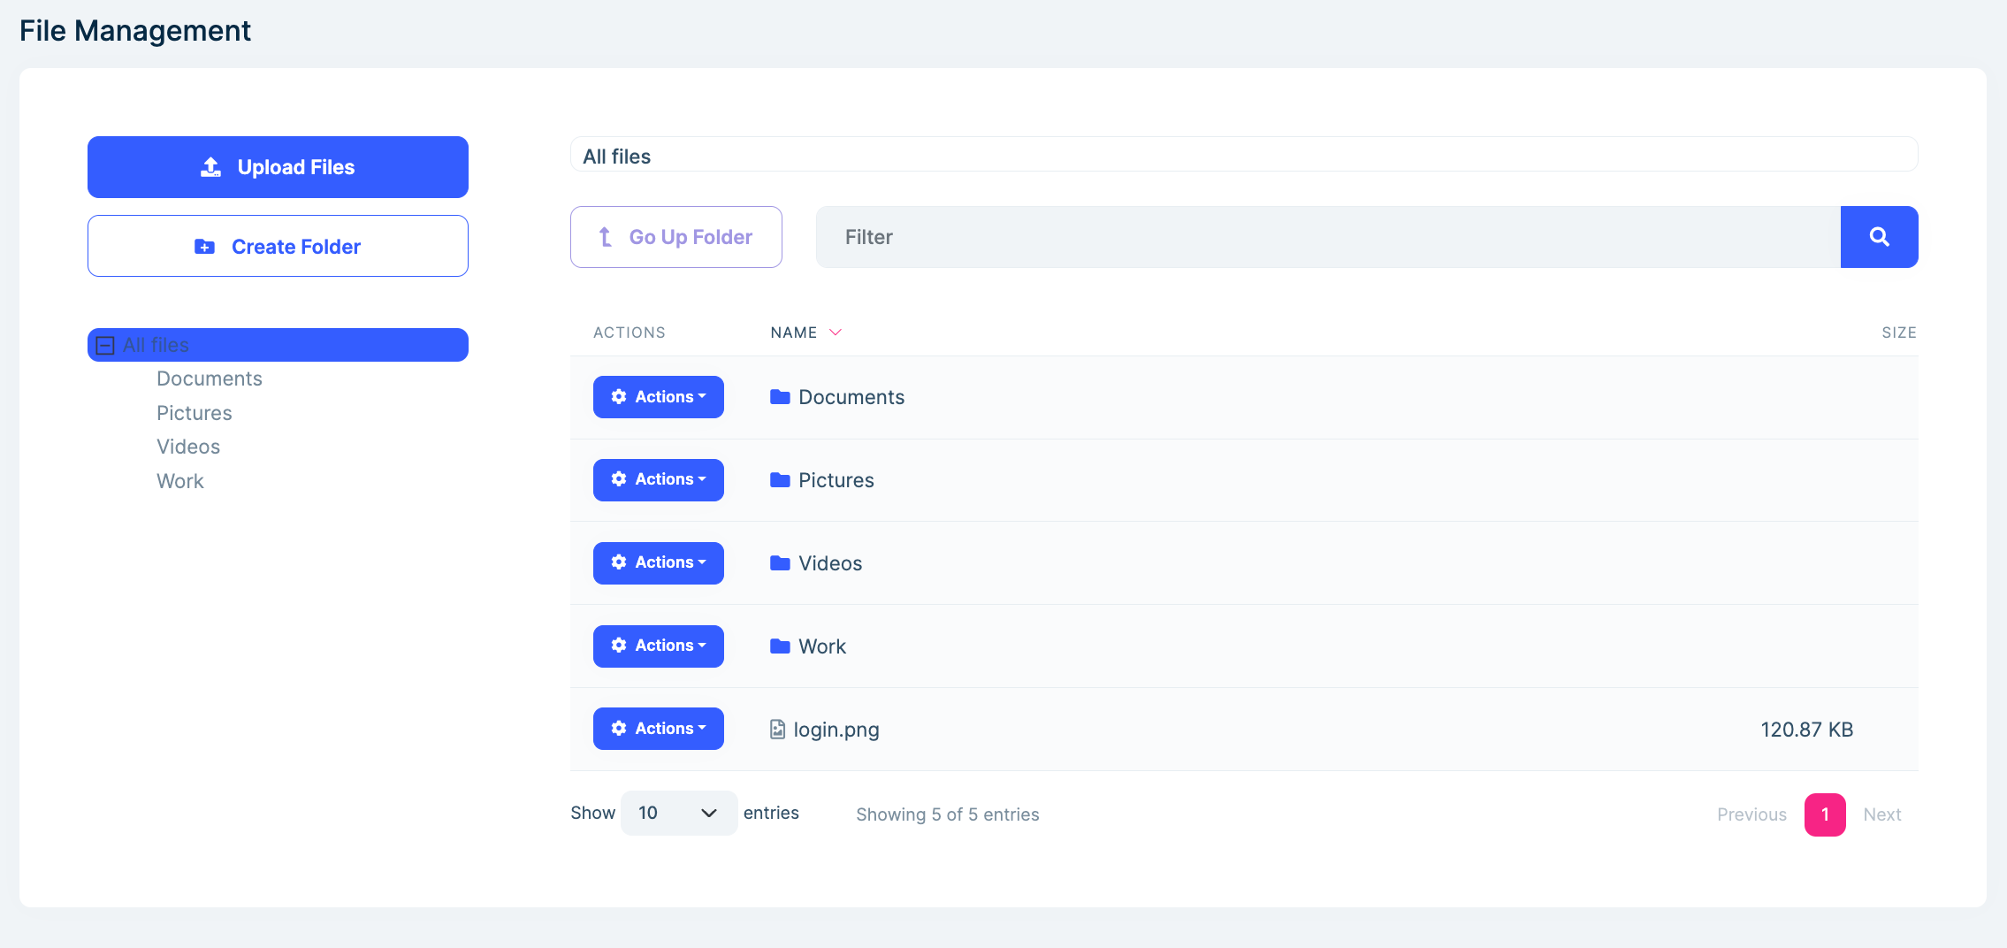Screen dimensions: 2007x948
Task: Click the folder icon next to Work
Action: click(779, 646)
